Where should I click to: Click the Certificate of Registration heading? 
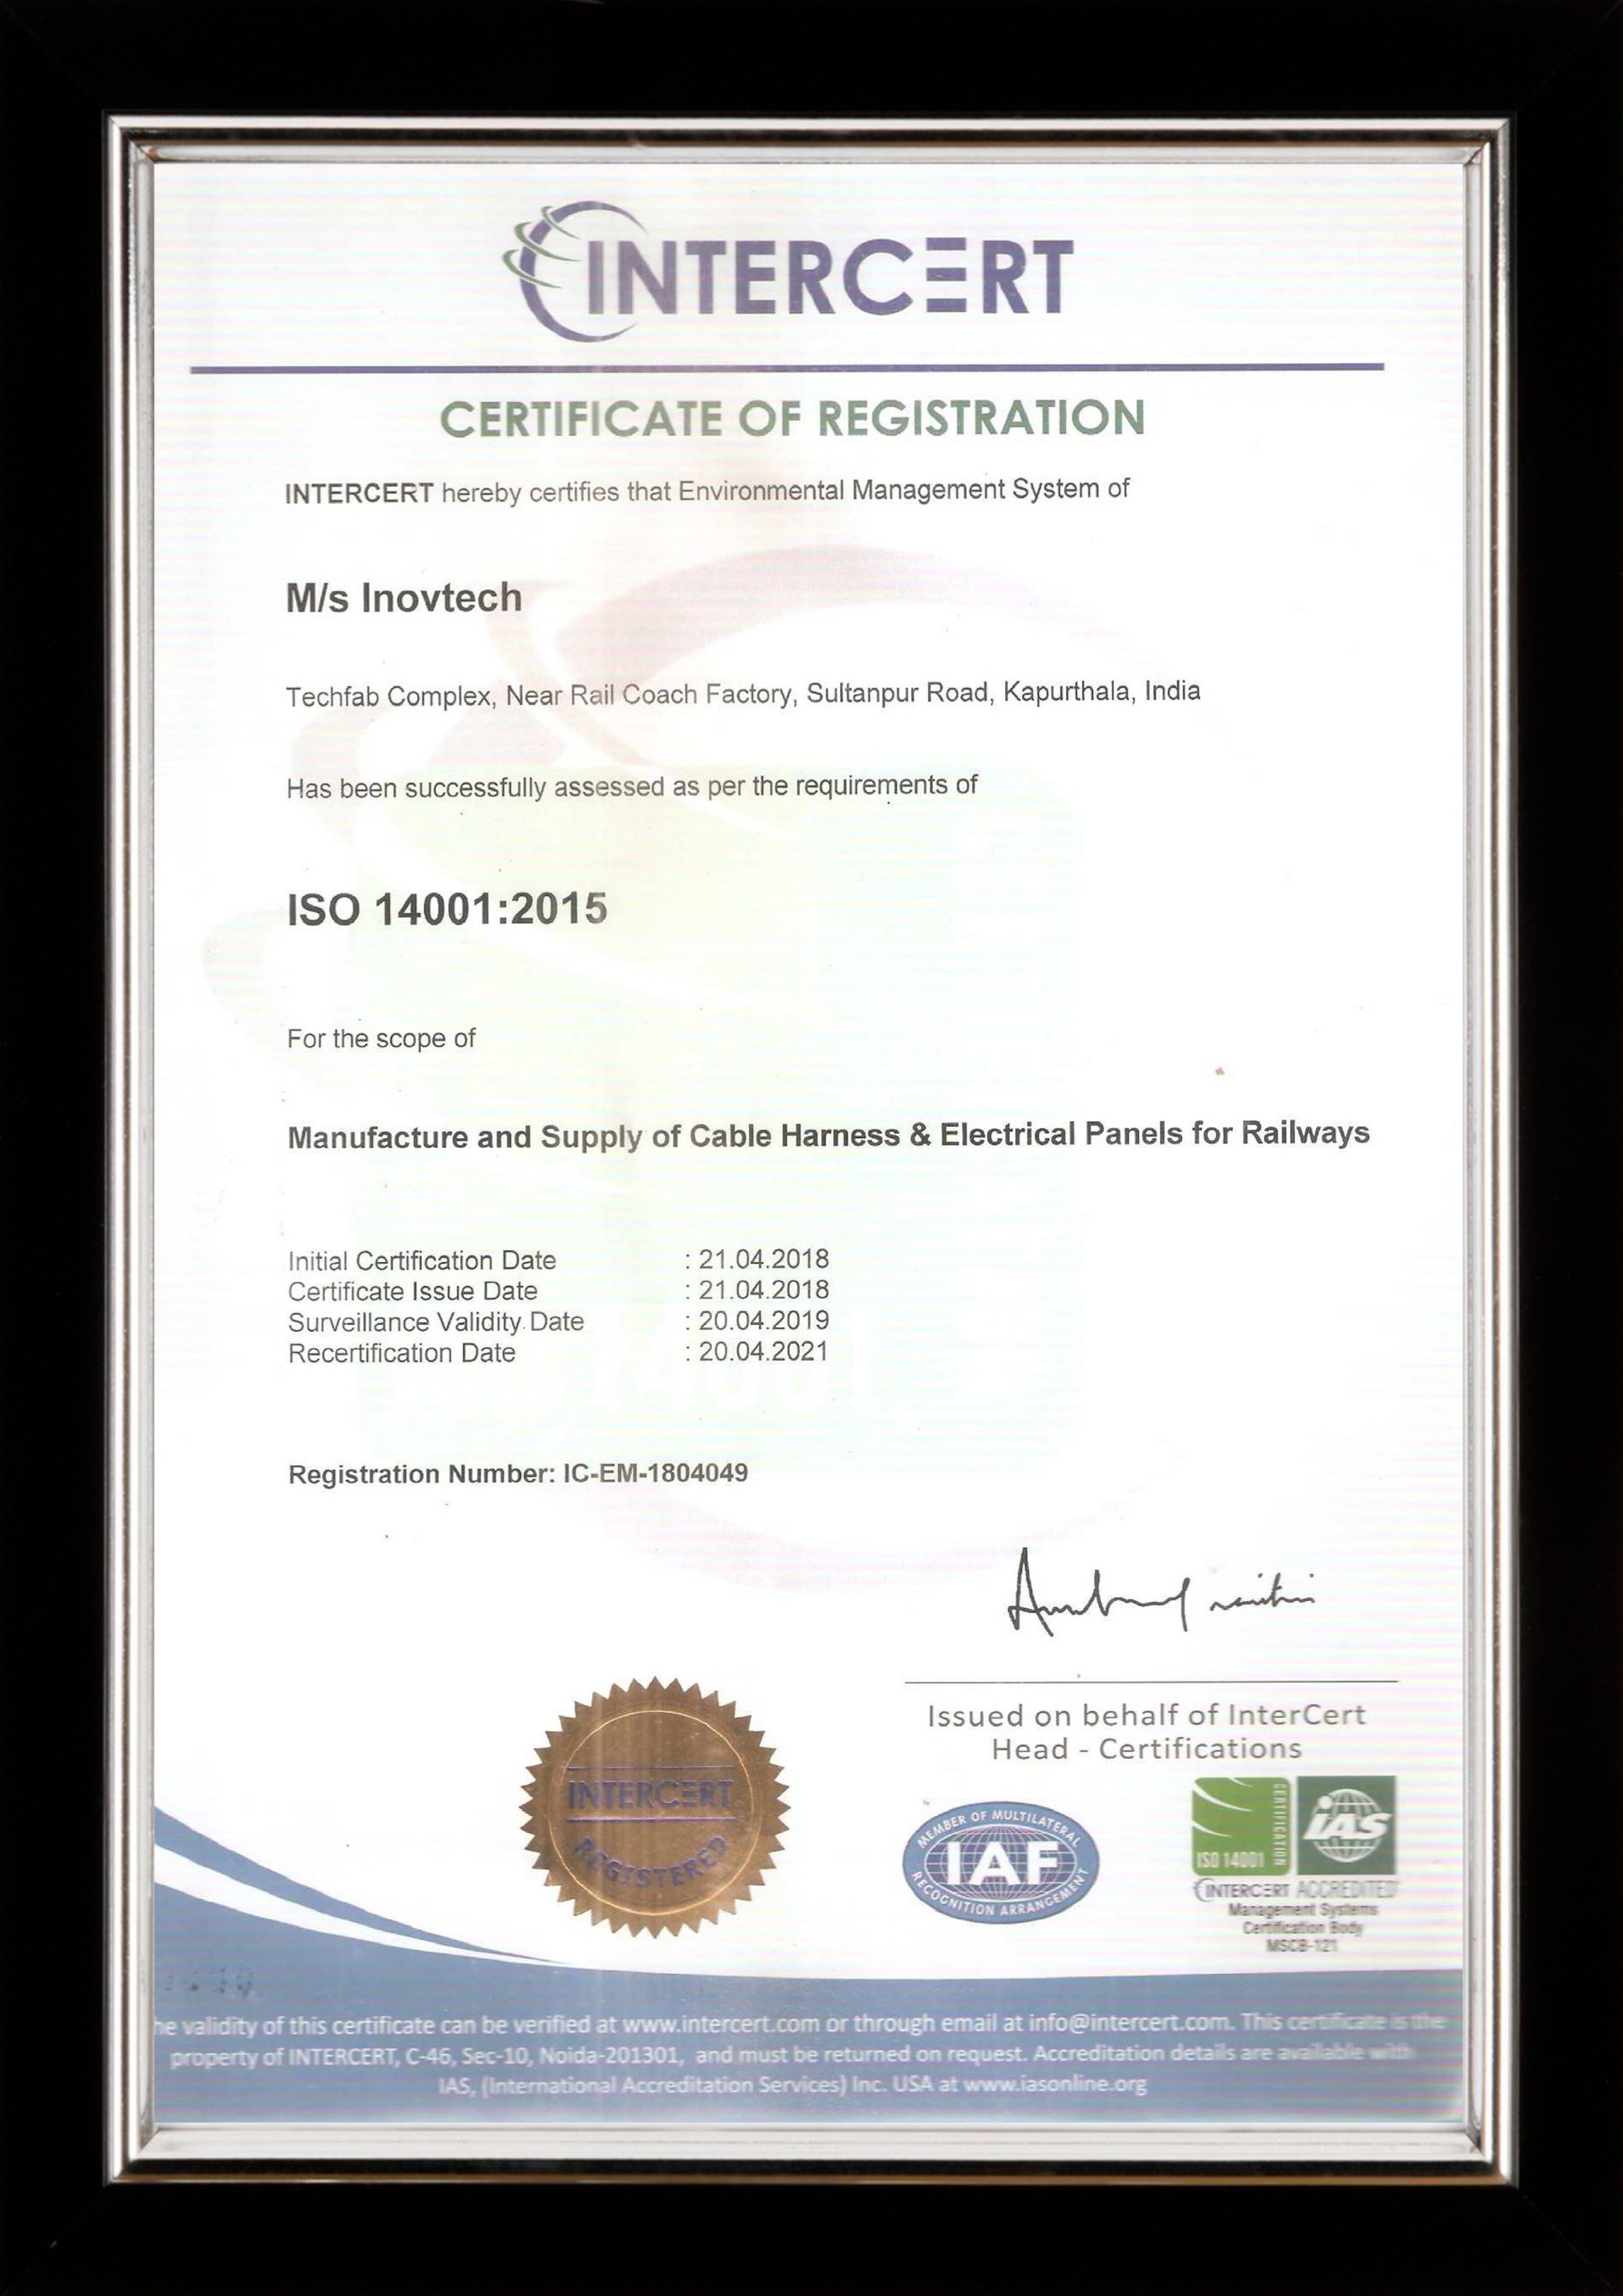point(792,418)
